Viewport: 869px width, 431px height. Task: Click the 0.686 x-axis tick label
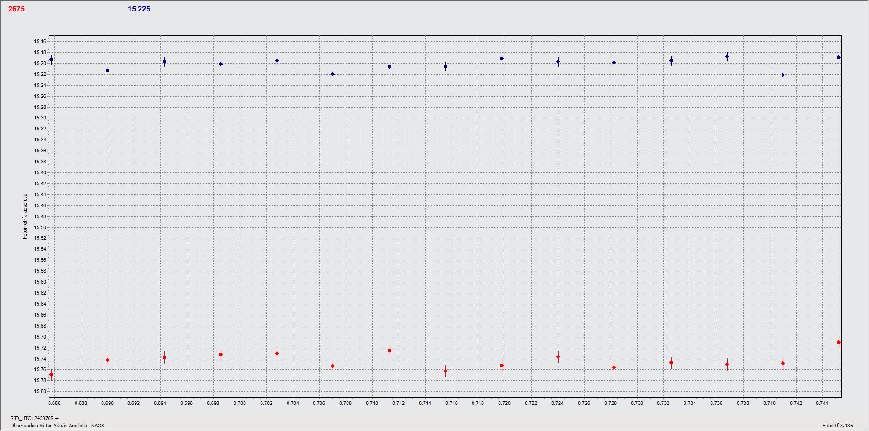click(54, 403)
